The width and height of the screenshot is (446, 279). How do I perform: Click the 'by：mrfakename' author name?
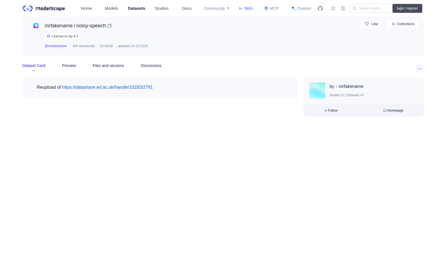tap(346, 86)
